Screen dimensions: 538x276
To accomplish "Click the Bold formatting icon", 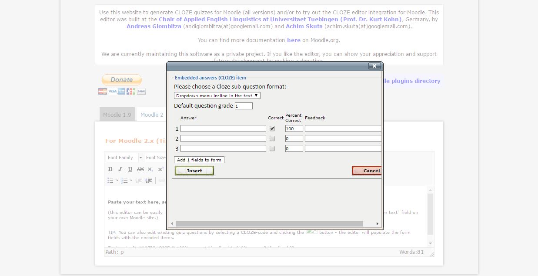I will [x=110, y=169].
